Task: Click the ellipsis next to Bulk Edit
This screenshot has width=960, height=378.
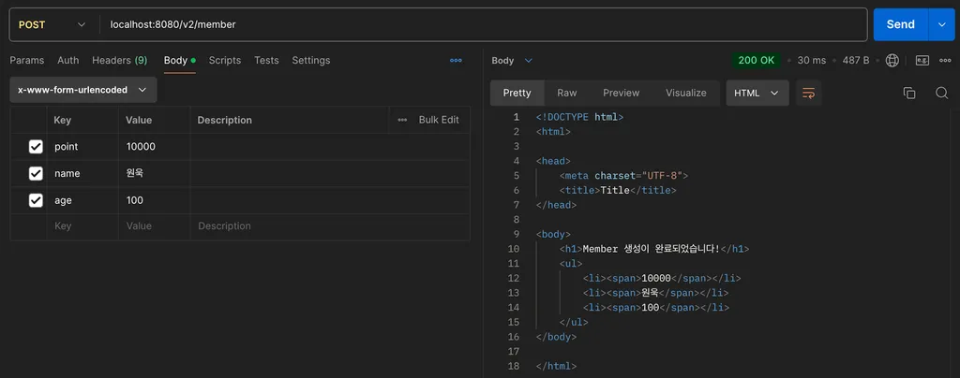Action: 402,121
